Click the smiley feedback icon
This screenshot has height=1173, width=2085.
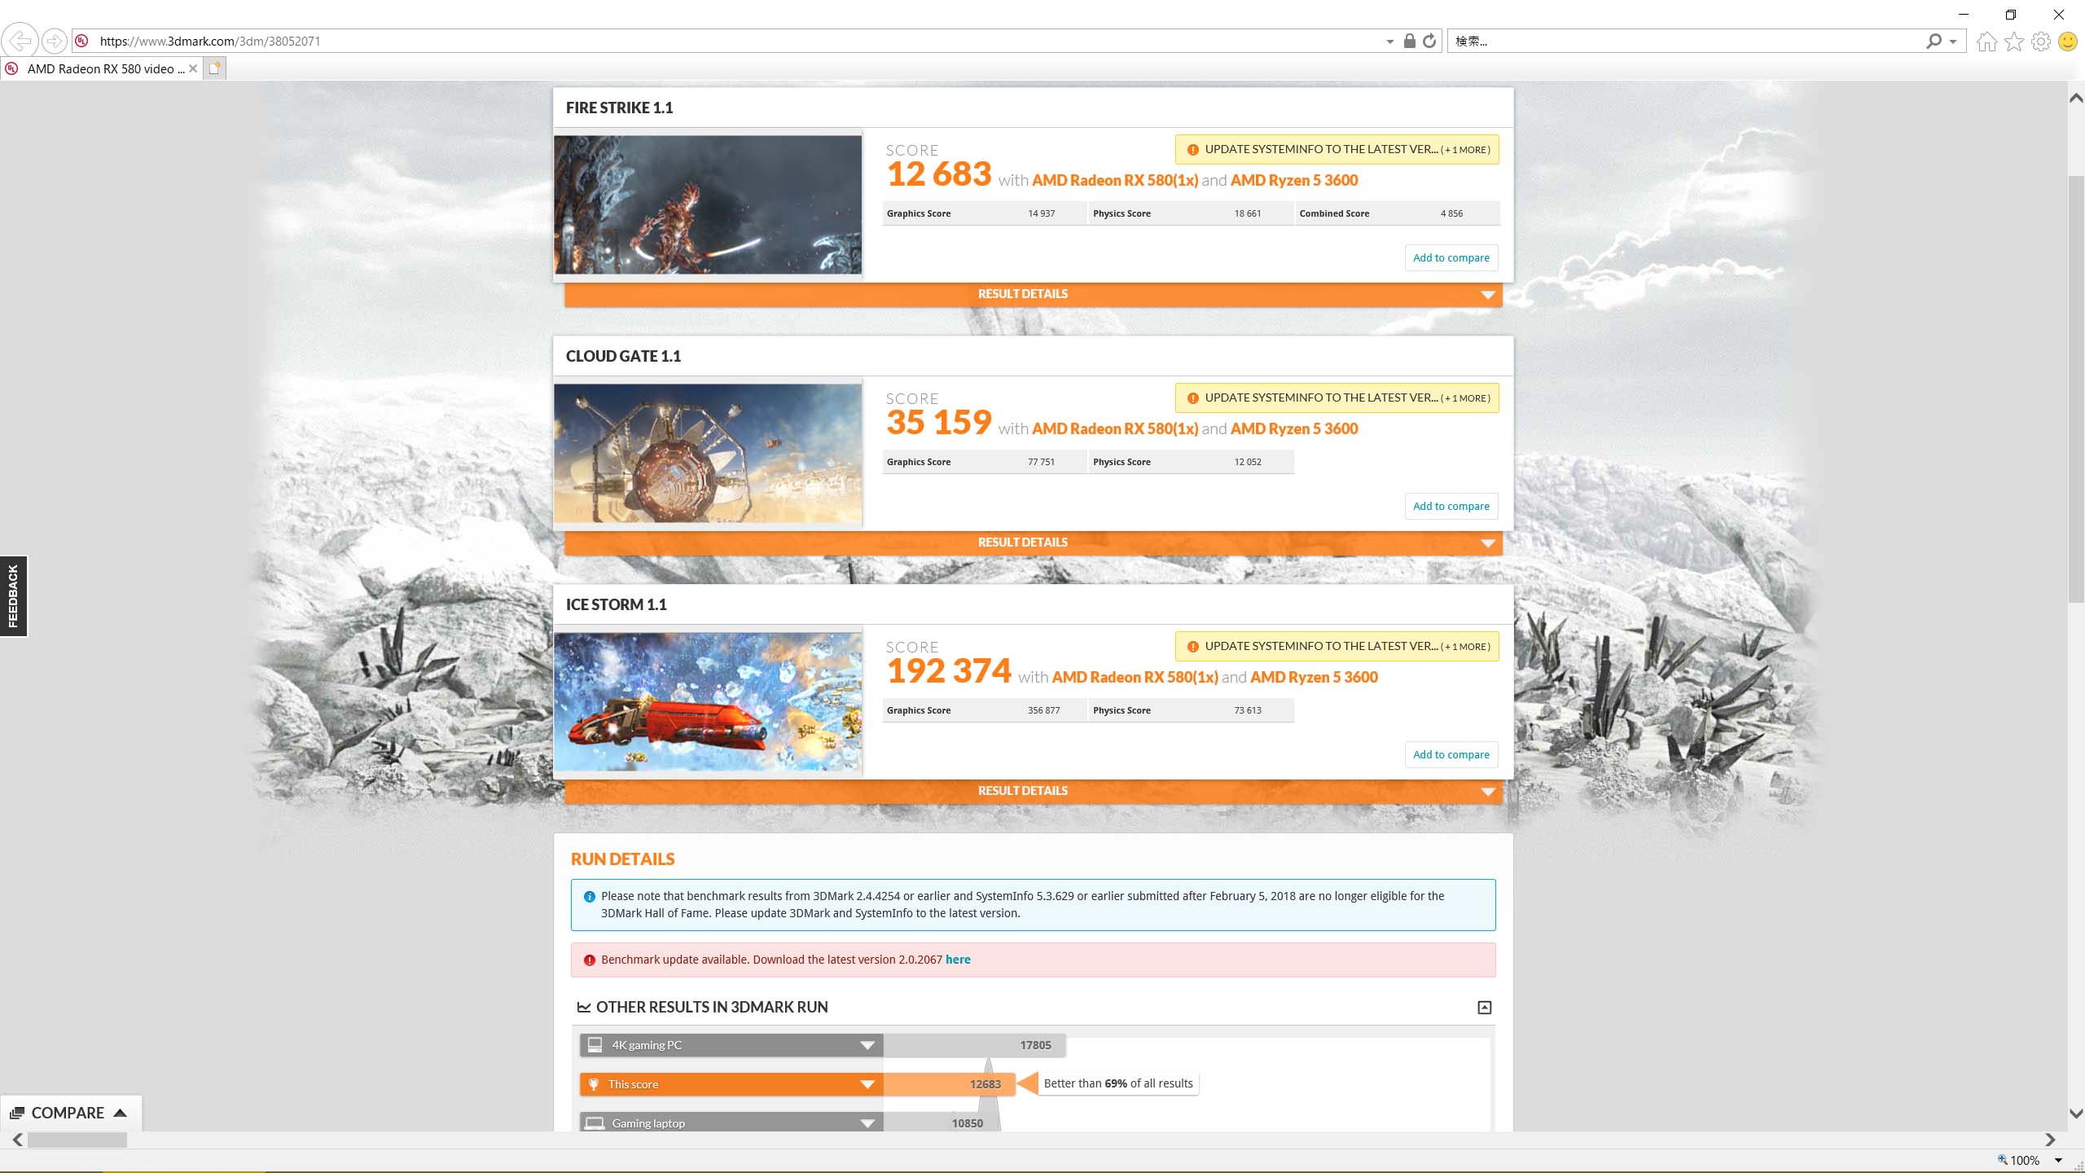tap(2068, 41)
